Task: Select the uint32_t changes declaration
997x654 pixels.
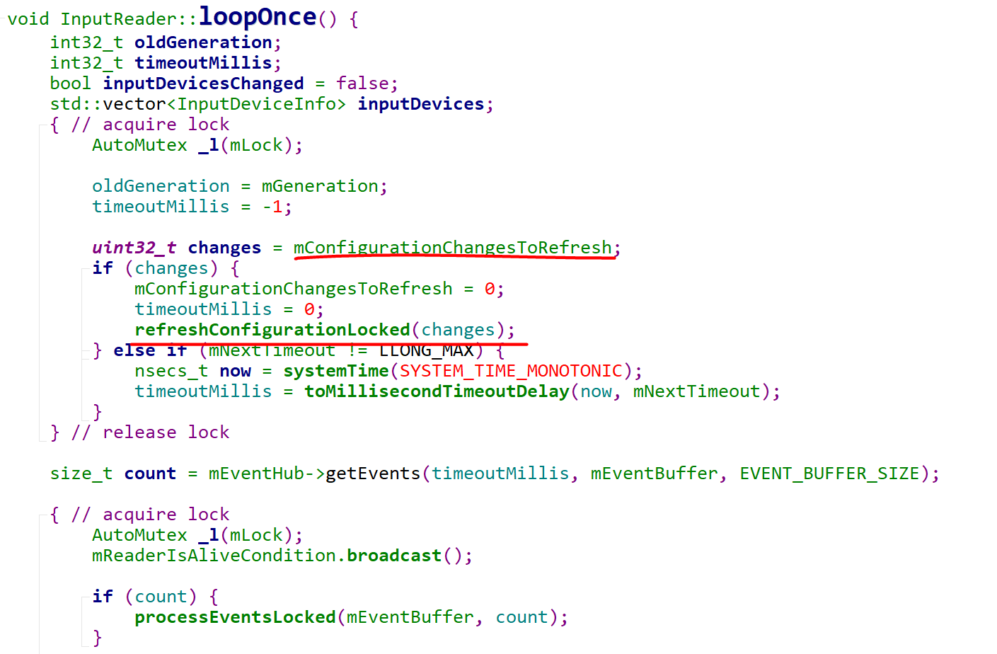Action: pyautogui.click(x=177, y=247)
